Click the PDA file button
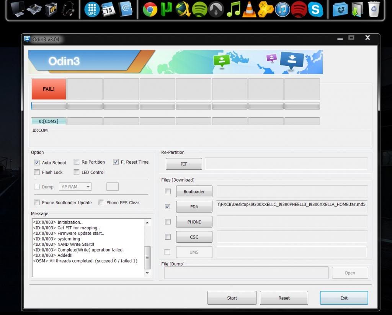Screen dimensions: 392x315 tap(194, 207)
